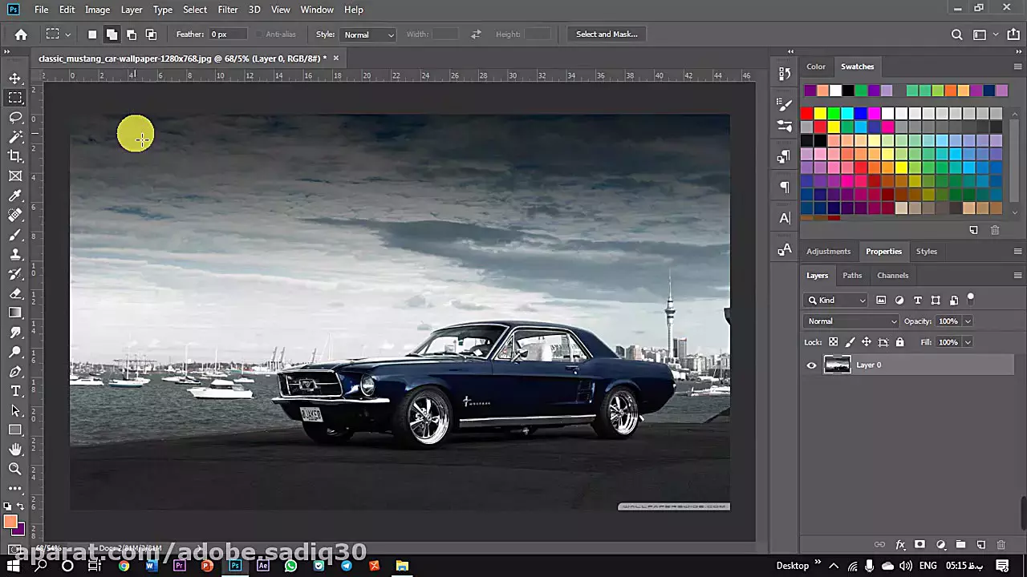Image resolution: width=1027 pixels, height=577 pixels.
Task: Select the Spot Healing Brush tool
Action: pyautogui.click(x=15, y=215)
